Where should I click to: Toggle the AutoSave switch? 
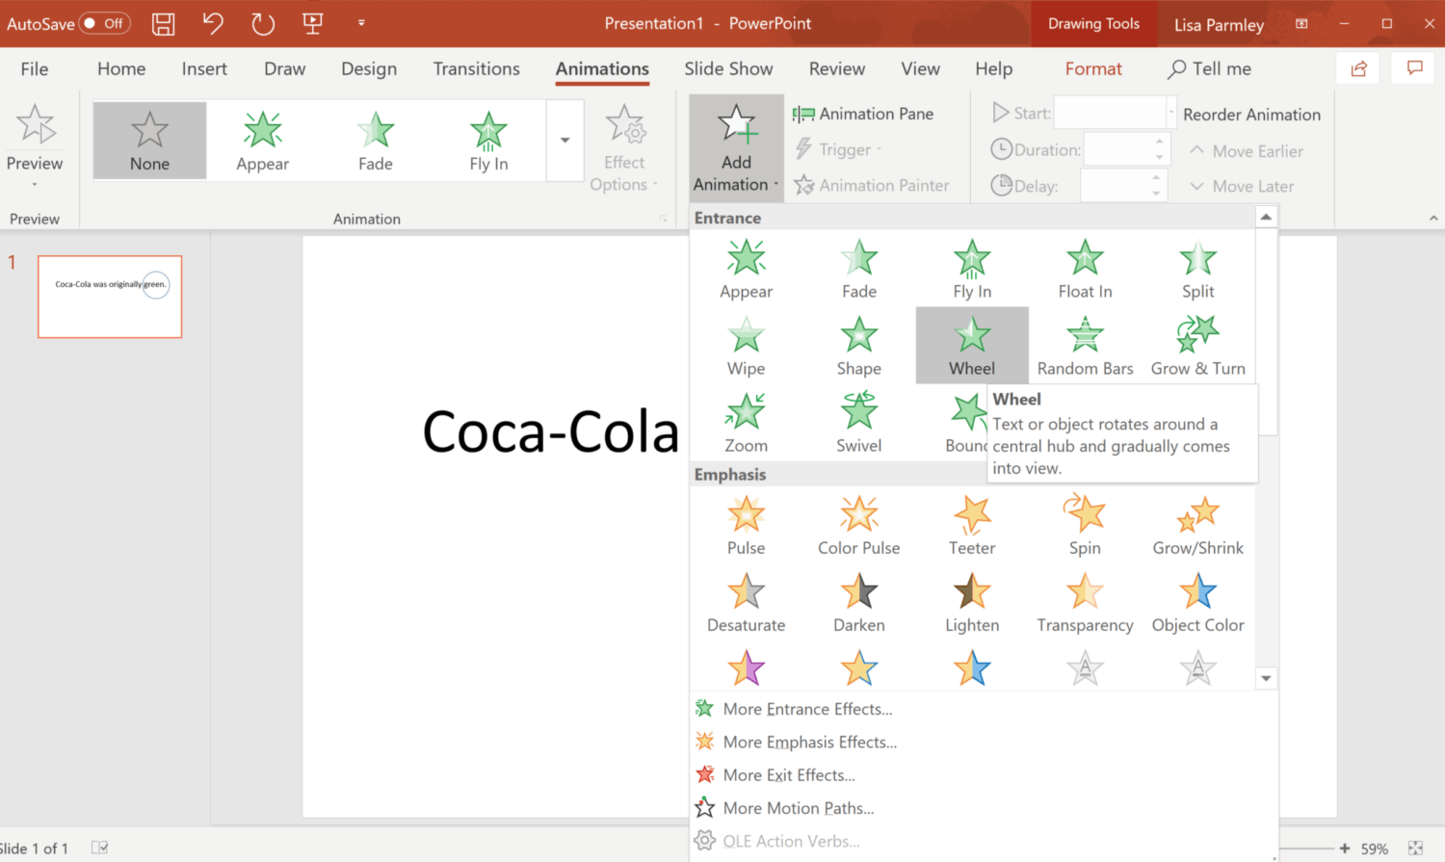(104, 23)
